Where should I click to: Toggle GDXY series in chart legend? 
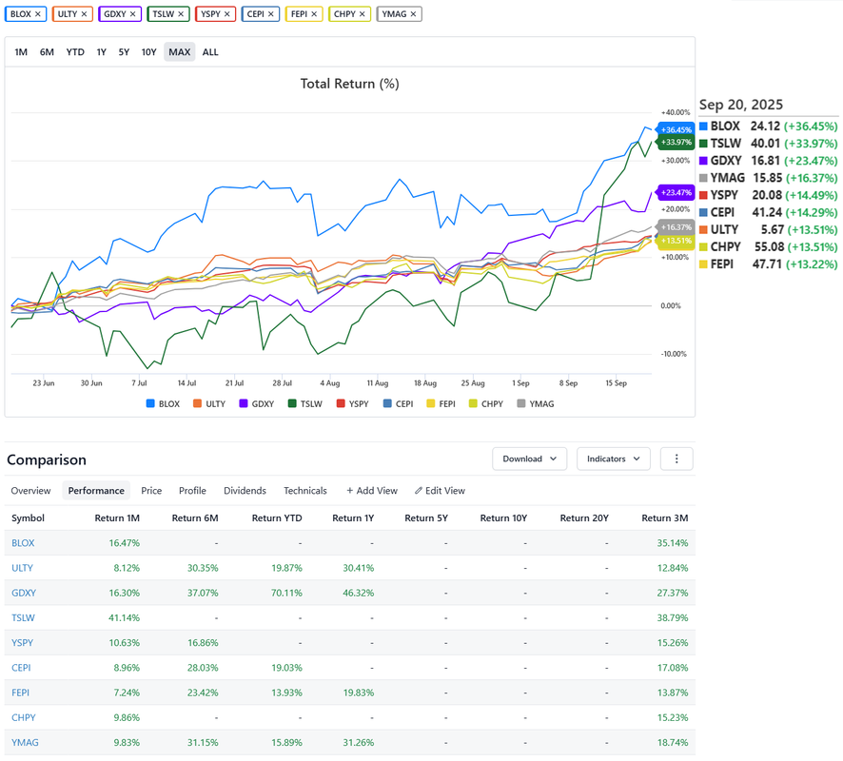click(257, 403)
